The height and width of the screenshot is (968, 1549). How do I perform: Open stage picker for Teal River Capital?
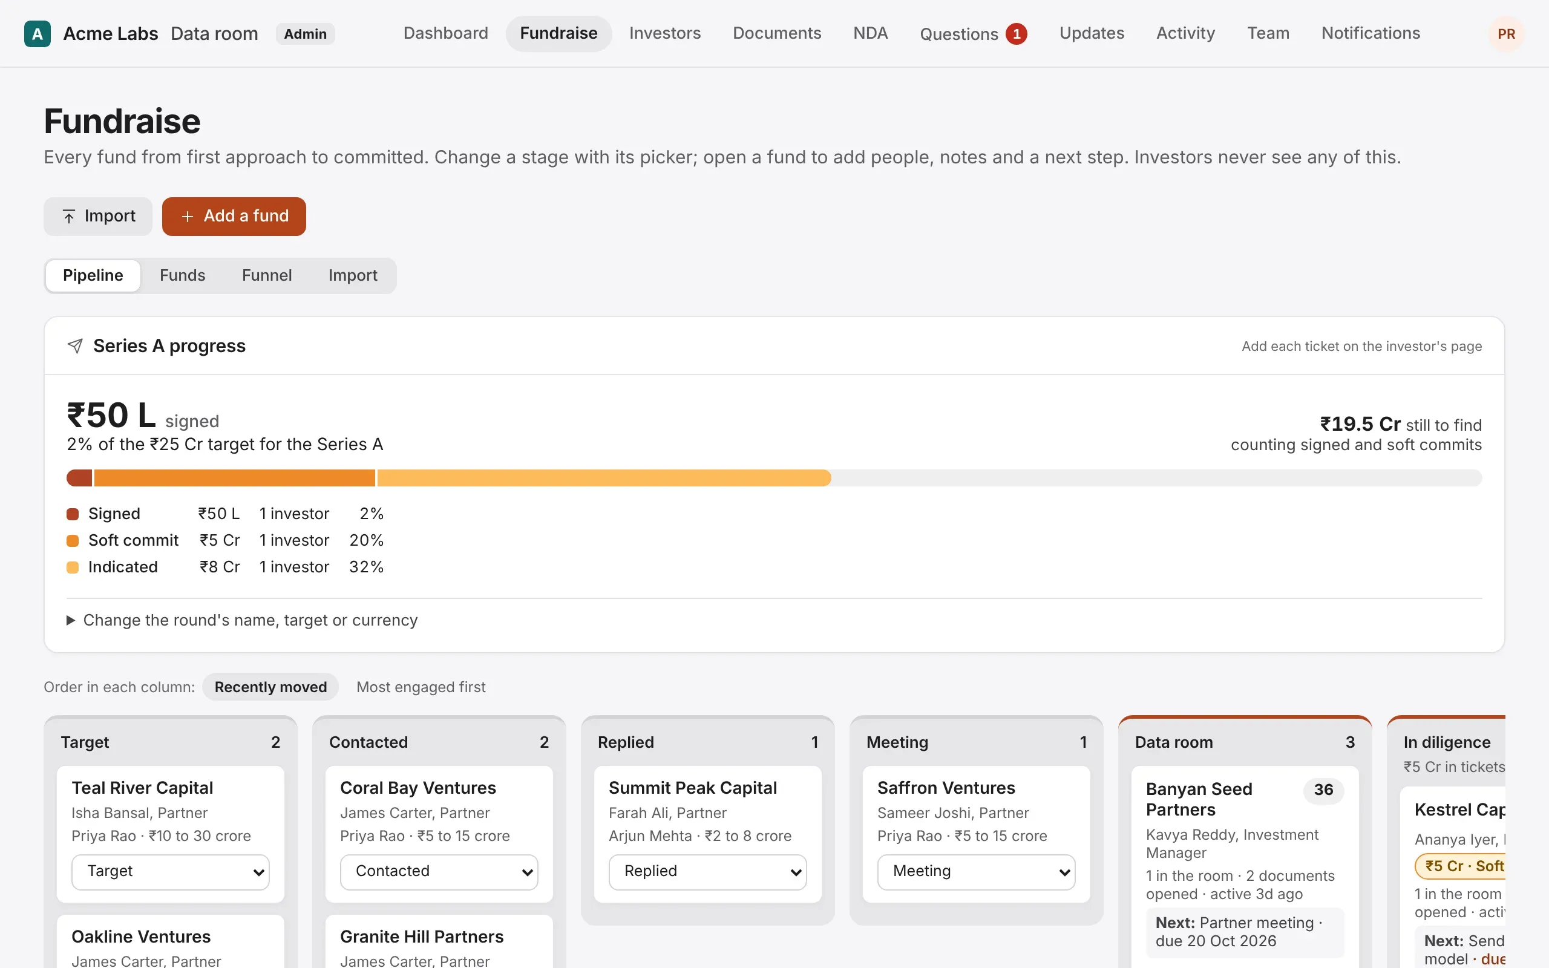[170, 871]
